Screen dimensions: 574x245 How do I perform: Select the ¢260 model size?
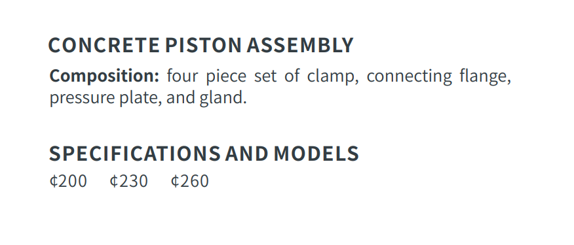click(x=190, y=181)
